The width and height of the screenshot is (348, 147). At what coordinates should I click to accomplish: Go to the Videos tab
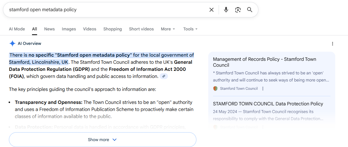tap(90, 29)
